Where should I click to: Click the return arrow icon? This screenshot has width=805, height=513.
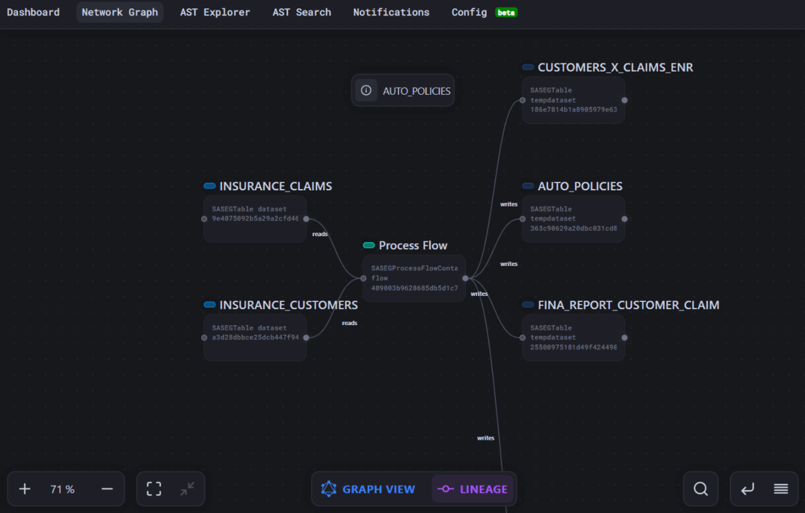coord(748,489)
